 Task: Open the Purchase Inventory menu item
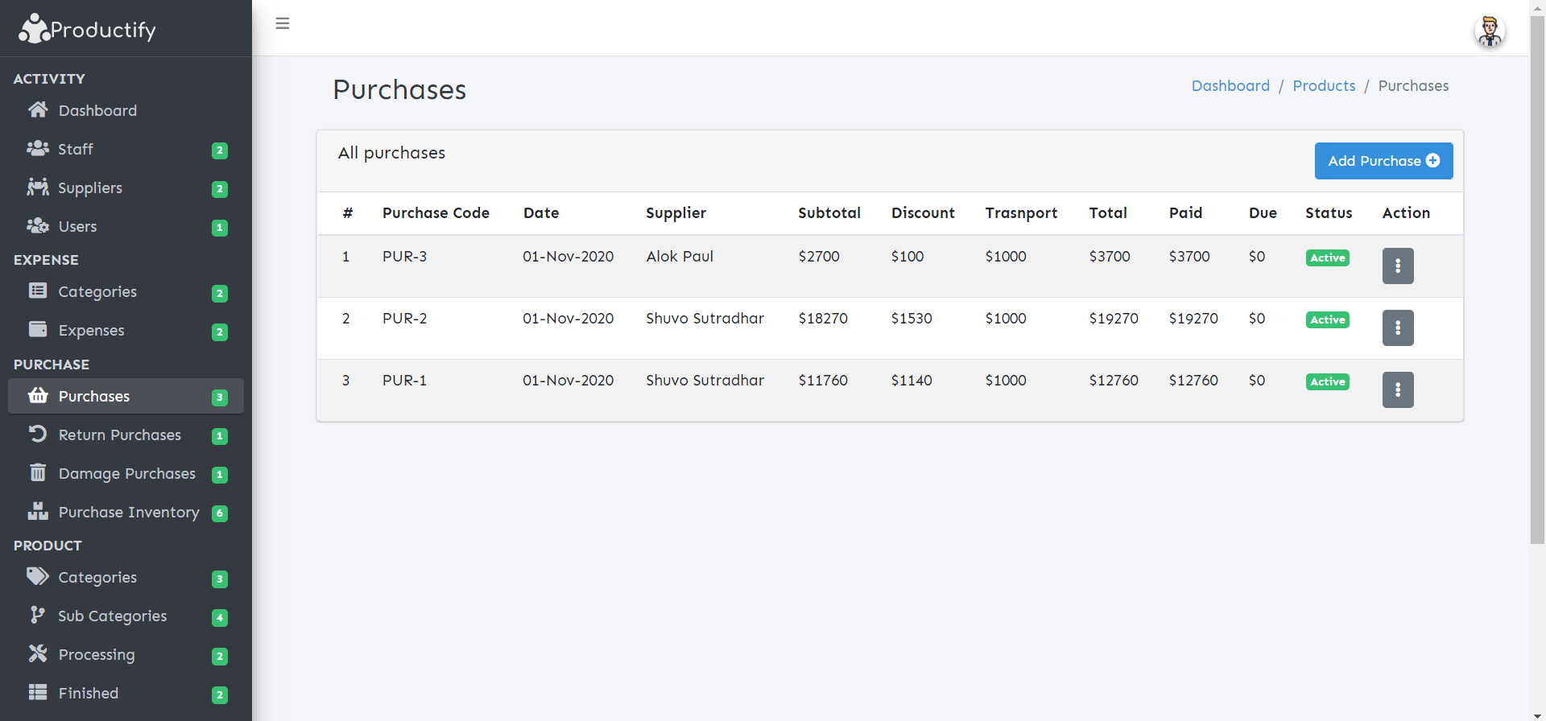pyautogui.click(x=126, y=512)
